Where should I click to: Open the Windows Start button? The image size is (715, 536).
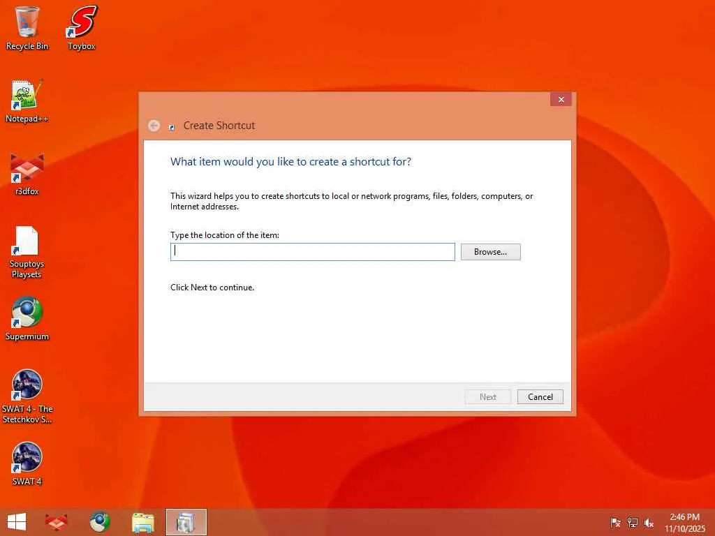(17, 522)
